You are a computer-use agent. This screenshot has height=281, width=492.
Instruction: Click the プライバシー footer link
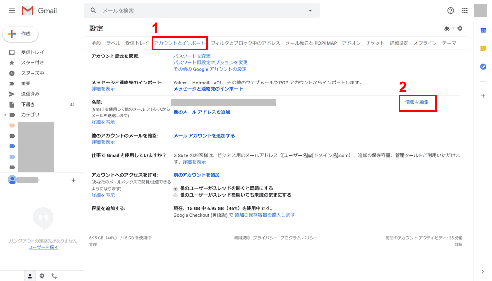point(265,238)
